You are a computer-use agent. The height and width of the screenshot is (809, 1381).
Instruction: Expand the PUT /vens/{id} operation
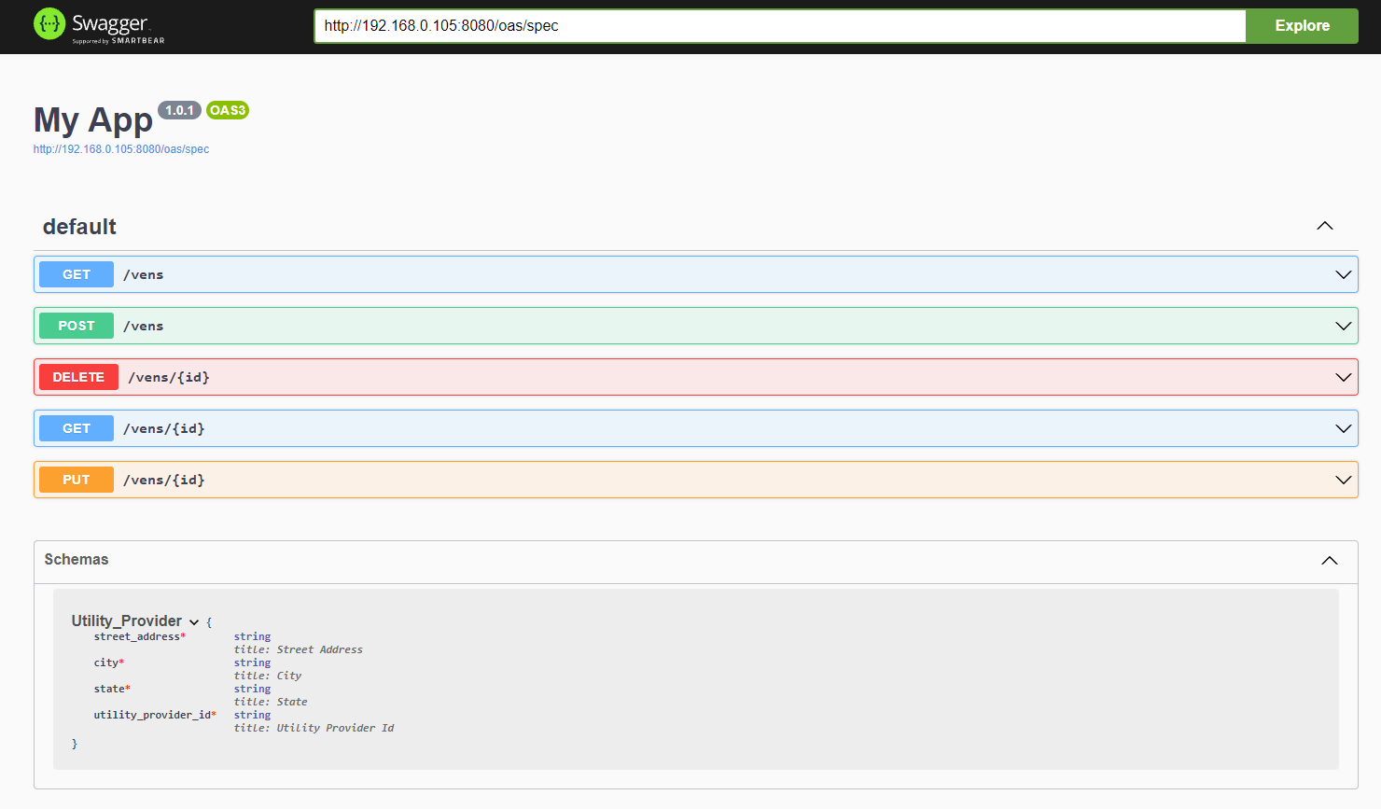[x=1343, y=479]
